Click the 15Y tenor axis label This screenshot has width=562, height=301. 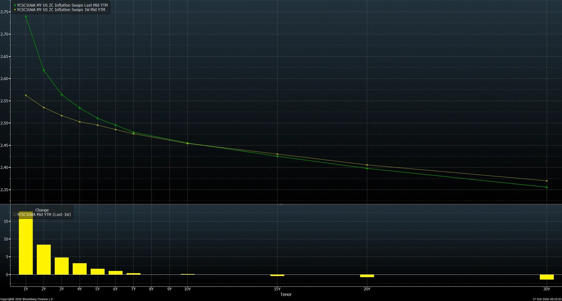click(x=277, y=289)
